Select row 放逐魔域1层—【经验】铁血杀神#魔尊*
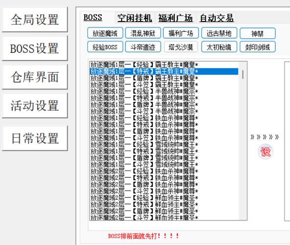 click(x=164, y=118)
